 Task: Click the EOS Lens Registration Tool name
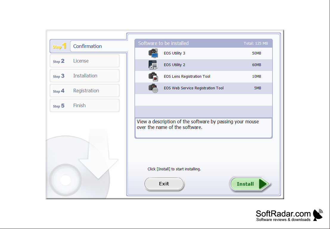[x=187, y=77]
